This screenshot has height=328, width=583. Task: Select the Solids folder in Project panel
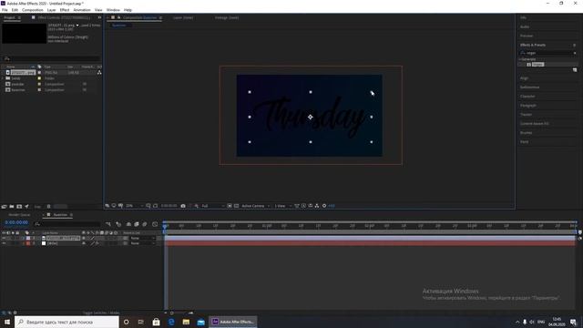[15, 78]
